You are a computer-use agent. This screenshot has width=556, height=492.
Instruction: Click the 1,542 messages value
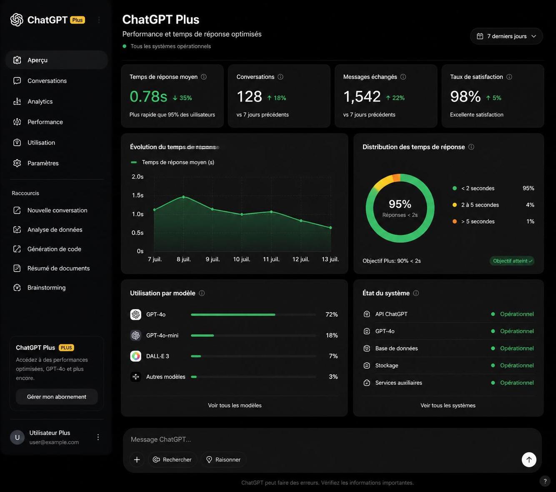pyautogui.click(x=362, y=97)
